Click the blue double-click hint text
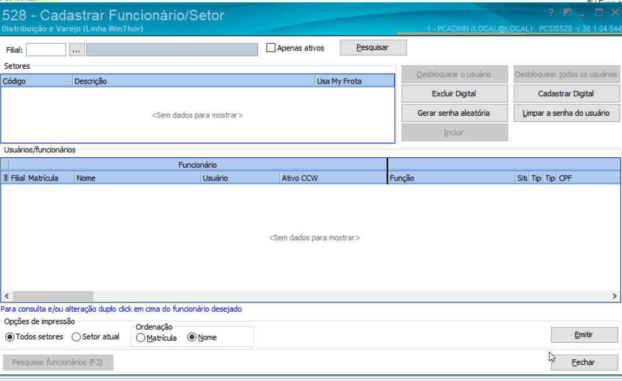 click(x=121, y=309)
